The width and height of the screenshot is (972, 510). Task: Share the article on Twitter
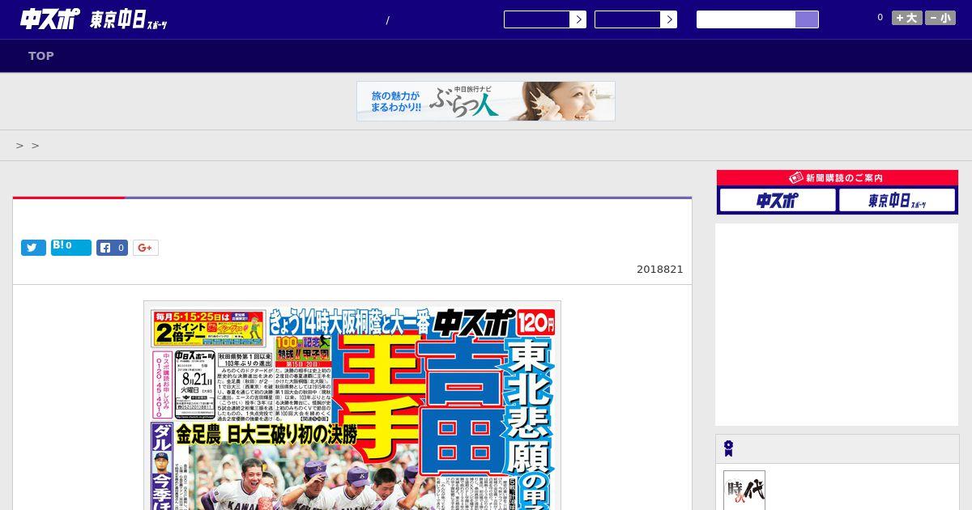click(x=33, y=248)
